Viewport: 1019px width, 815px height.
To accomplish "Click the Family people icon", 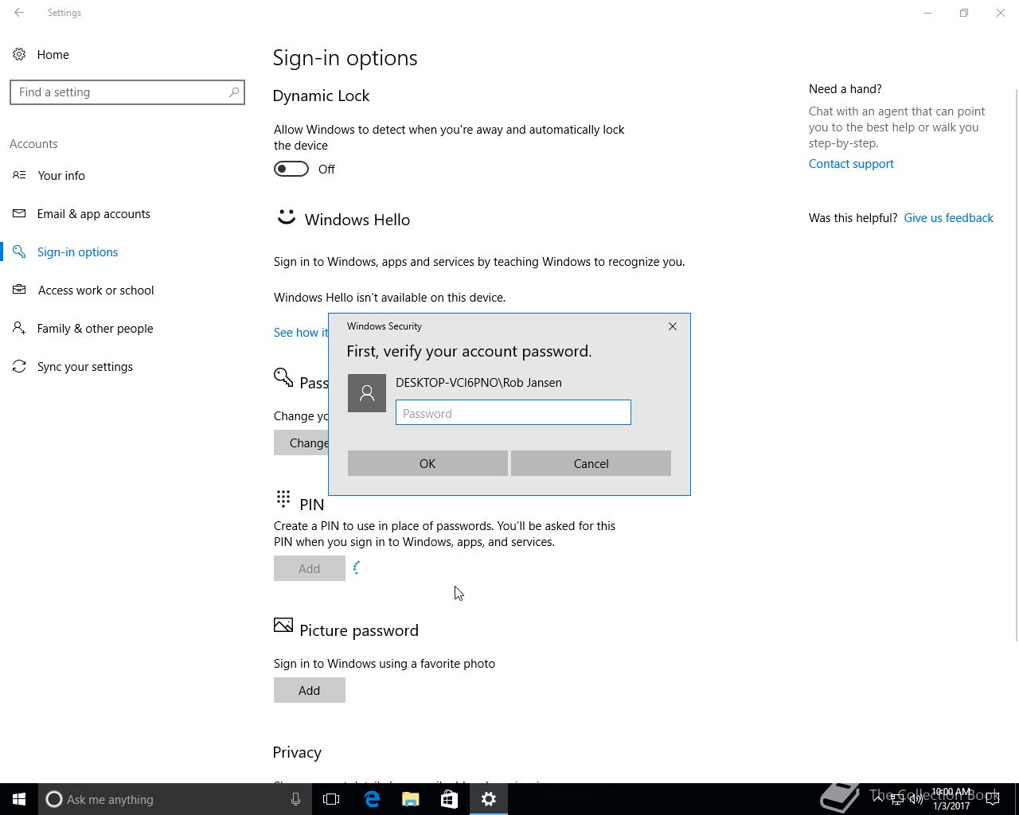I will click(x=19, y=328).
